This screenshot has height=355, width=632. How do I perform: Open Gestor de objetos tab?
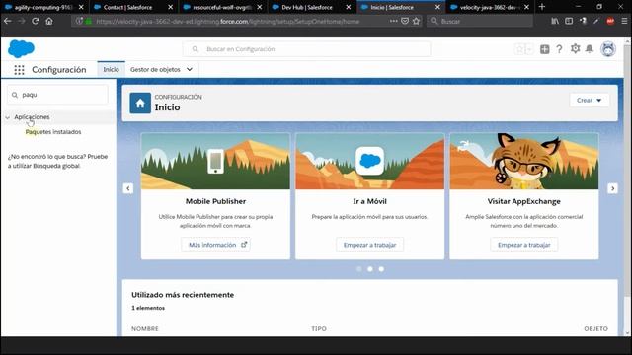155,70
